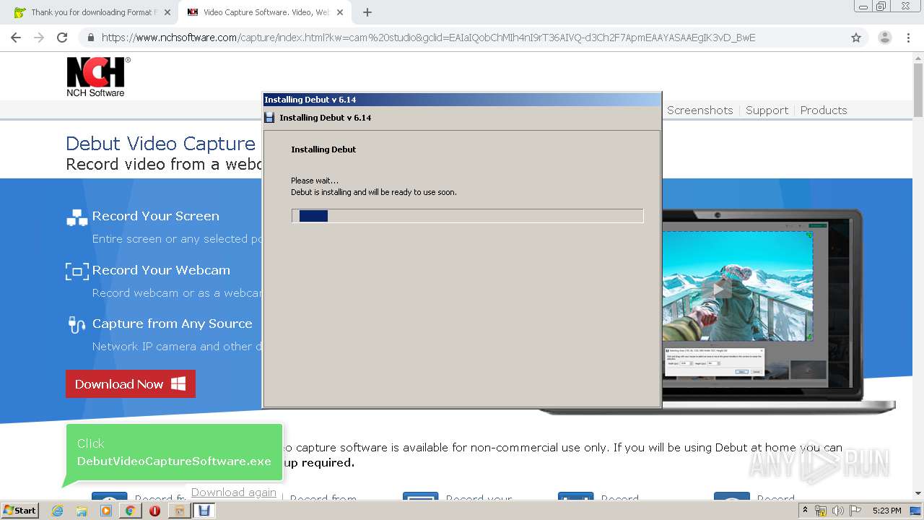The height and width of the screenshot is (520, 924).
Task: Open a new browser tab
Action: point(367,12)
